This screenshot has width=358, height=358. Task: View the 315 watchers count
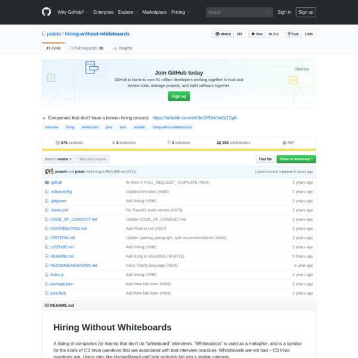pyautogui.click(x=239, y=34)
